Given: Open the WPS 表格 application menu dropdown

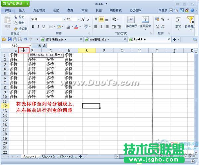Looking at the screenshot, I should pos(28,4).
